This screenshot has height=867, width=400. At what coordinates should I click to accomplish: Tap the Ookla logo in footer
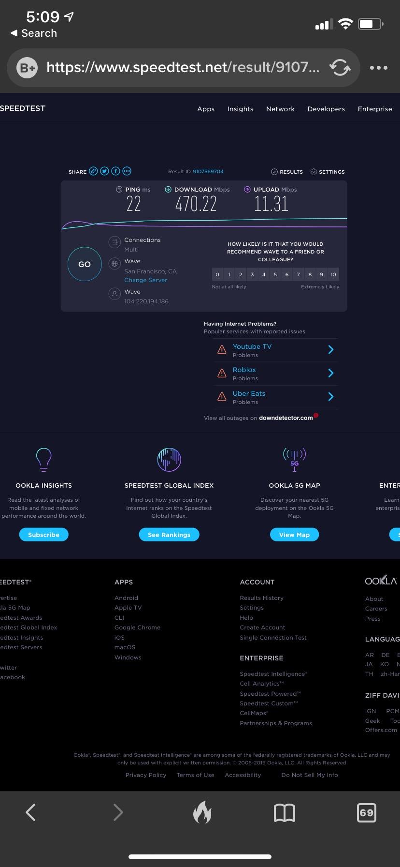381,581
